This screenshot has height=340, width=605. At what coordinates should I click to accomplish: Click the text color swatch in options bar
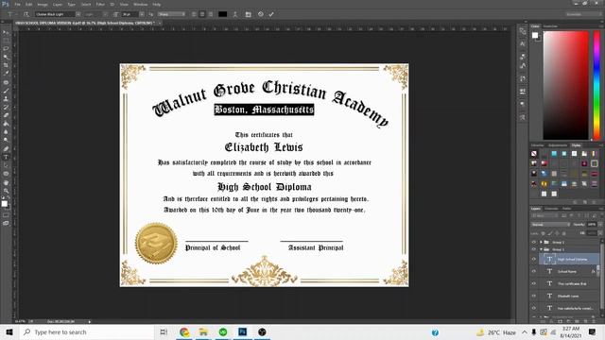click(223, 14)
